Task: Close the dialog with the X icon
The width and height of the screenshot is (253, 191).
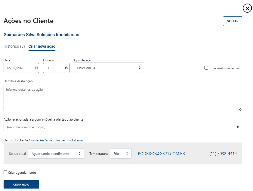Action: point(247,8)
